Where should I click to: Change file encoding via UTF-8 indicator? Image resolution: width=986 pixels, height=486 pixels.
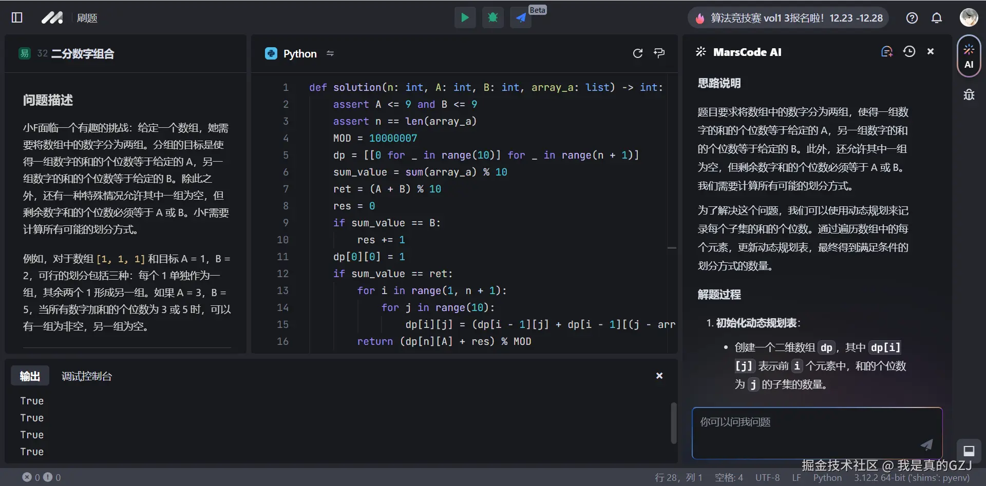pyautogui.click(x=767, y=477)
